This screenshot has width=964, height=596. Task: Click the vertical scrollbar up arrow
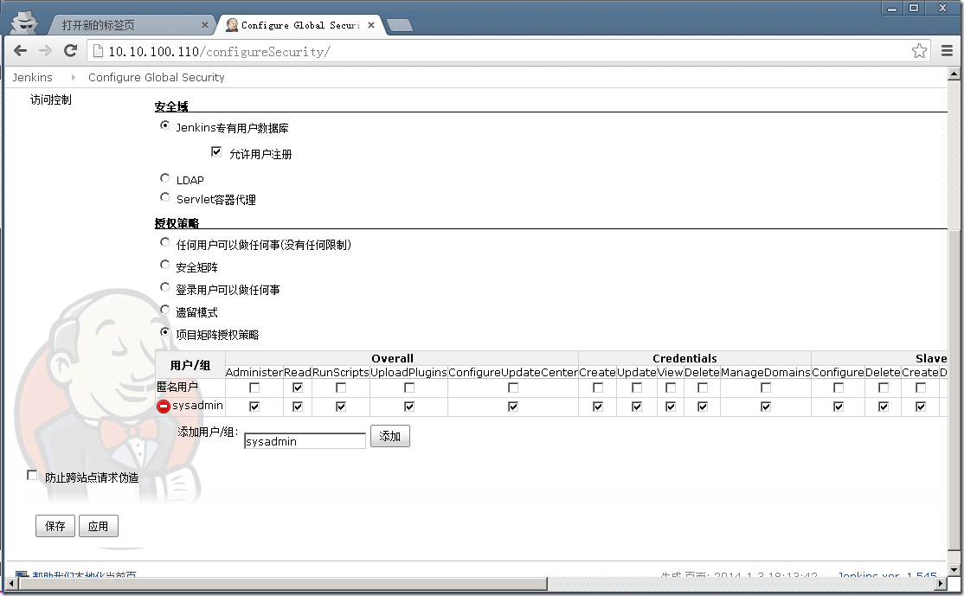(x=954, y=74)
